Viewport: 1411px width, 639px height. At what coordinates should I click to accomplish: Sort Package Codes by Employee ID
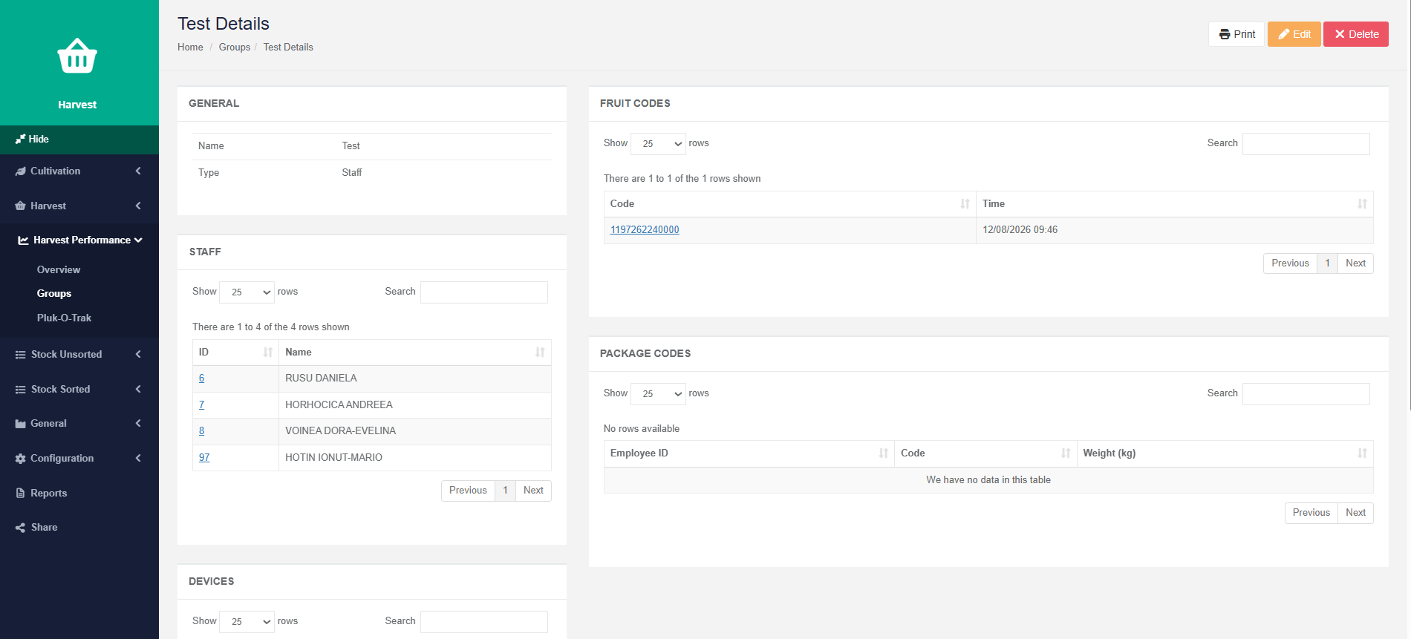pos(749,453)
